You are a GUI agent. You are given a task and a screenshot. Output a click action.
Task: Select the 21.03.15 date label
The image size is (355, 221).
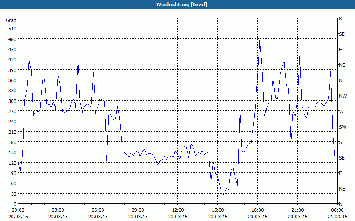coord(338,217)
